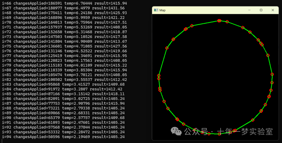Select console line starting with i=87
The image size is (282, 143).
(x=63, y=103)
